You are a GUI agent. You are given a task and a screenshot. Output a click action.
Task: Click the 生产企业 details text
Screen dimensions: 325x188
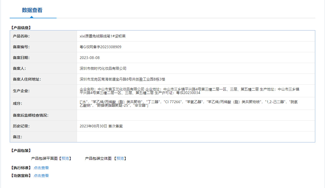[x=190, y=91]
